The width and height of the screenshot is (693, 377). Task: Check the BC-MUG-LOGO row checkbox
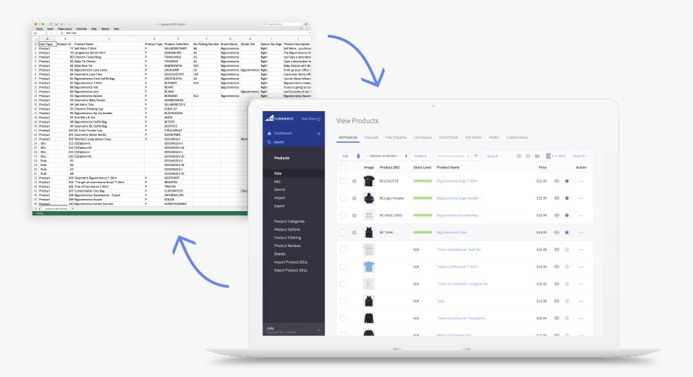click(x=343, y=216)
